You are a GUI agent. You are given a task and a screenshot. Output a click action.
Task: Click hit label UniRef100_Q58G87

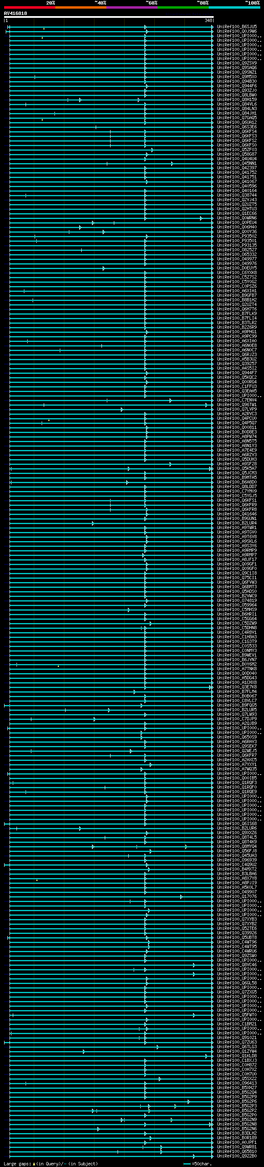coord(237,154)
